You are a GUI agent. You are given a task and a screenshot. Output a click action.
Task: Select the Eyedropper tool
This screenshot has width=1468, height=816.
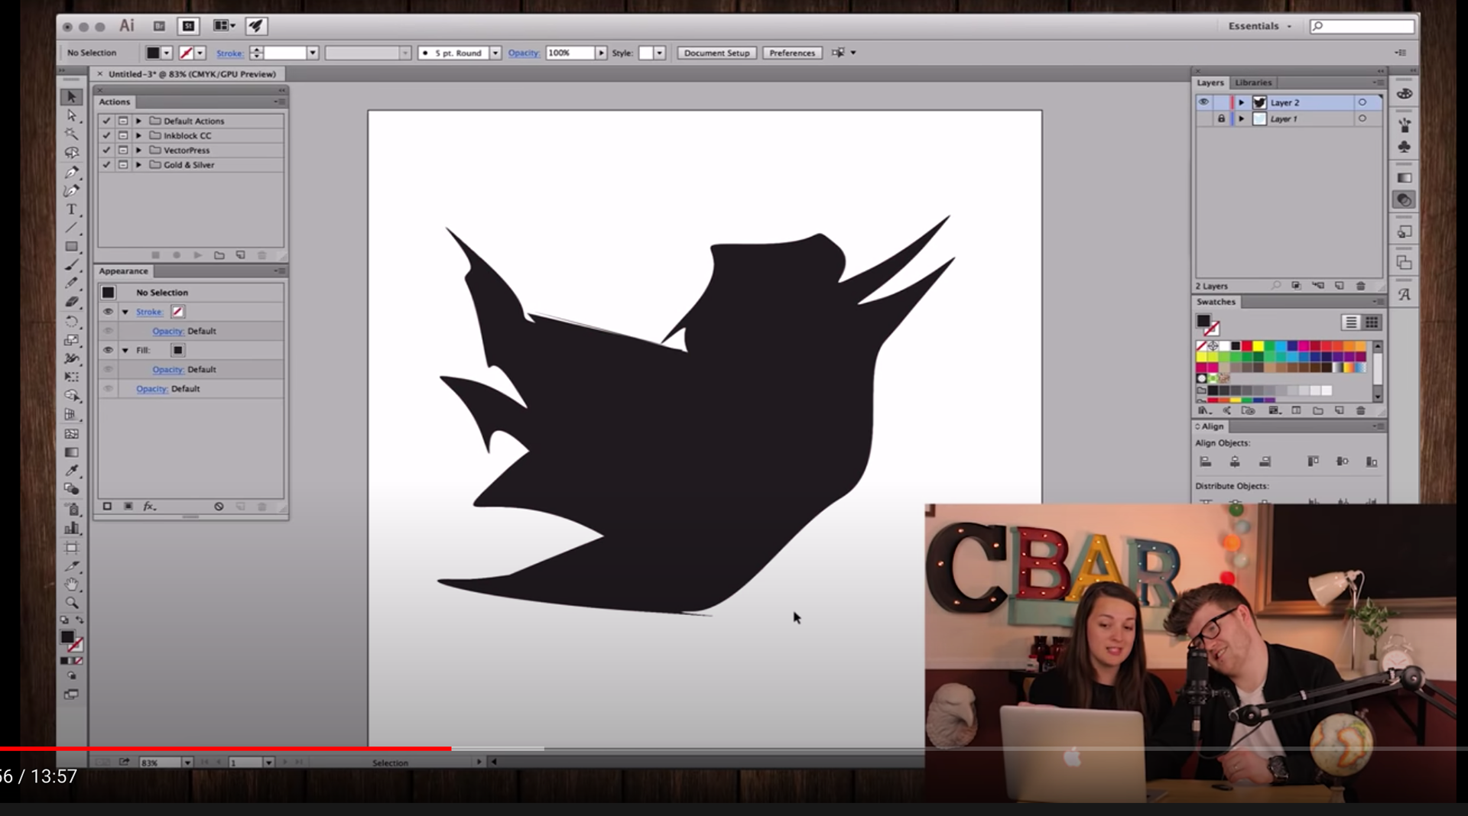click(71, 471)
